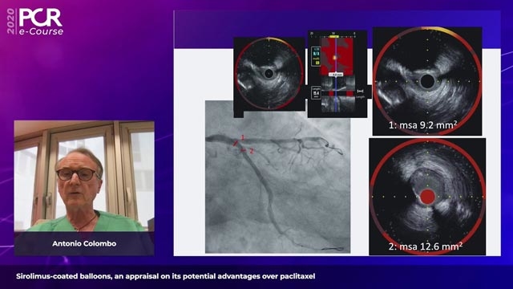This screenshot has width=513, height=289.
Task: Click the PCR e-Course 2020 logo
Action: pos(35,22)
